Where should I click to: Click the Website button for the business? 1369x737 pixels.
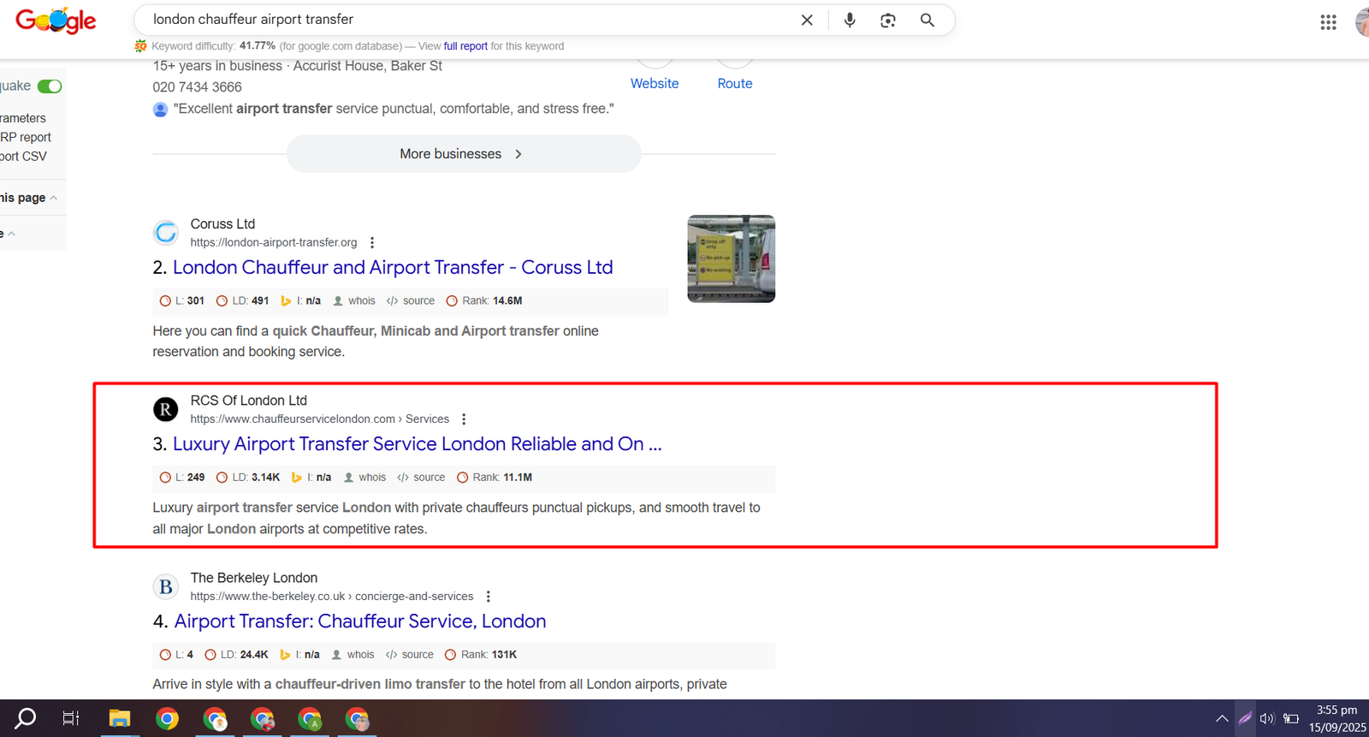click(655, 83)
